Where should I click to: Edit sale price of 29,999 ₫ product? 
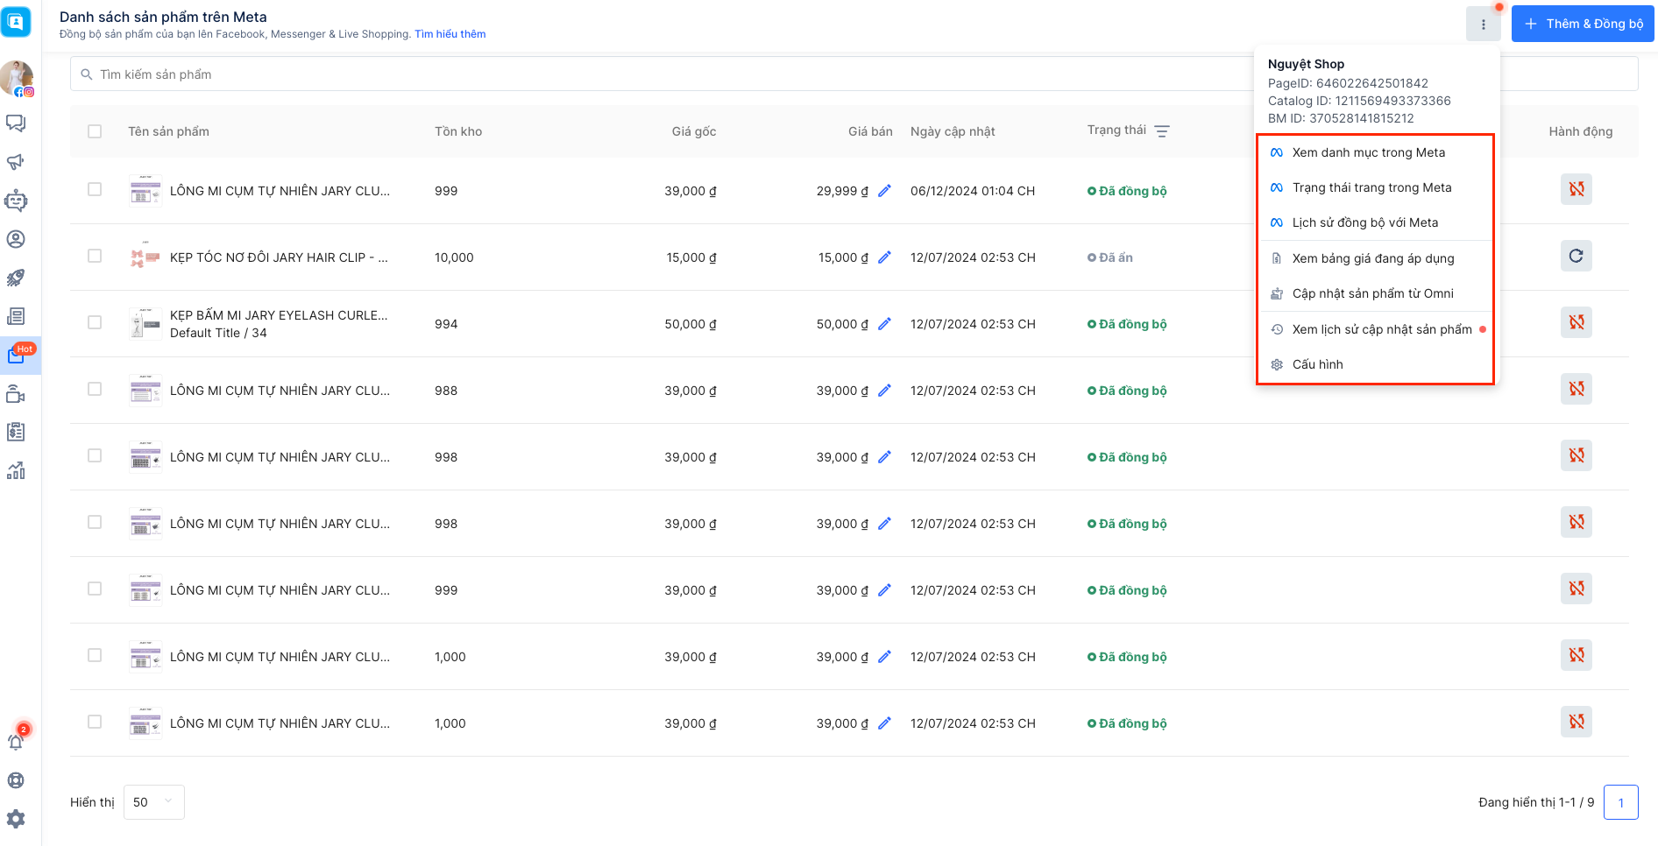(x=884, y=191)
